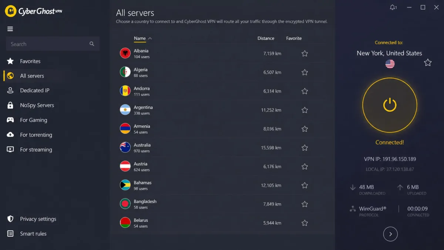Collapse server panel with round arrow button
The height and width of the screenshot is (250, 444).
[390, 234]
